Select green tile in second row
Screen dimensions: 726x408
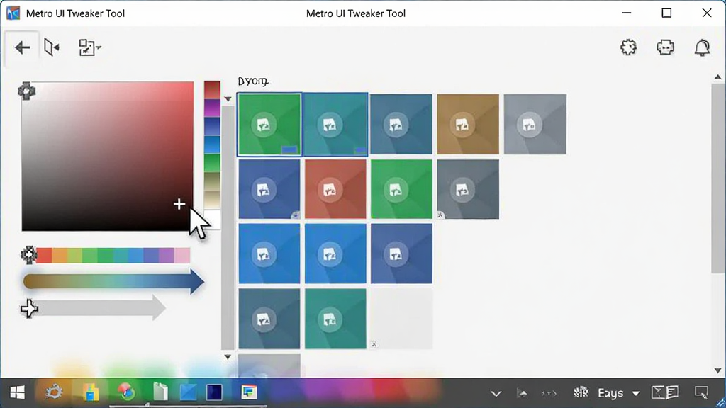tap(401, 189)
